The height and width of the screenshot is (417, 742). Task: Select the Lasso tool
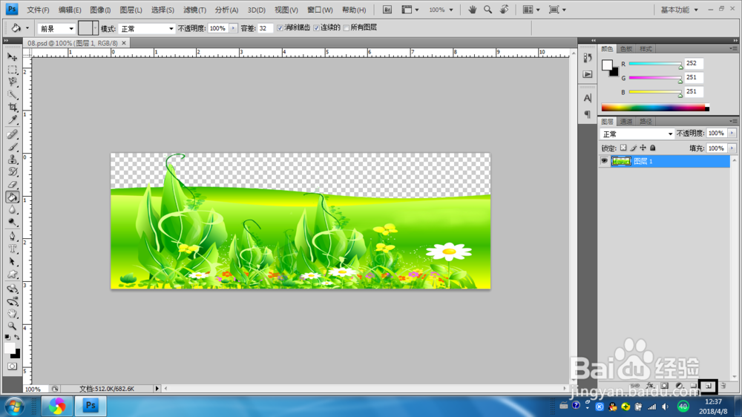(x=13, y=82)
